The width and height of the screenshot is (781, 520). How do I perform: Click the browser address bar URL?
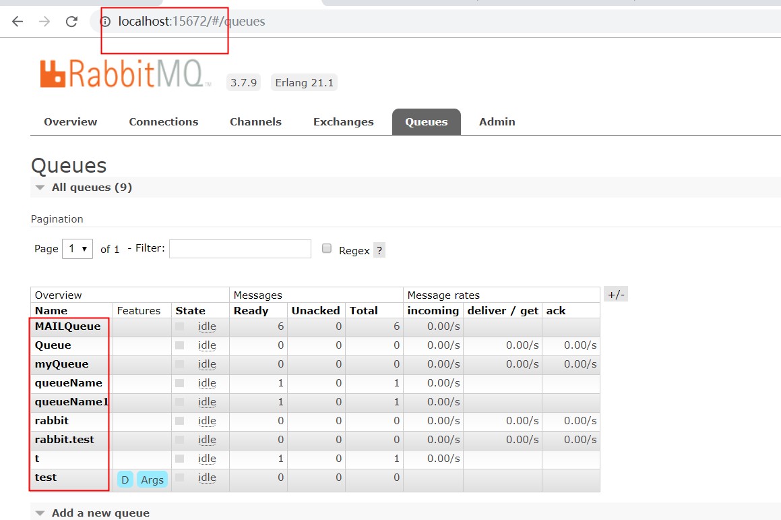pyautogui.click(x=191, y=22)
